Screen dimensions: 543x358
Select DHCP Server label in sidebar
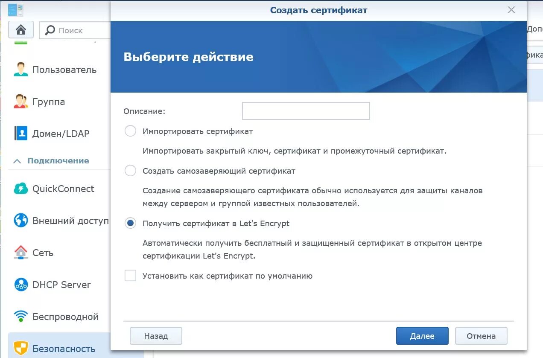61,285
